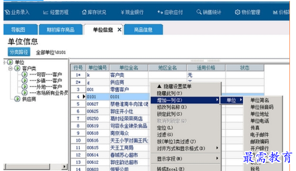
Task: Choose 隐藏此列 in context menu
Action: 186,93
